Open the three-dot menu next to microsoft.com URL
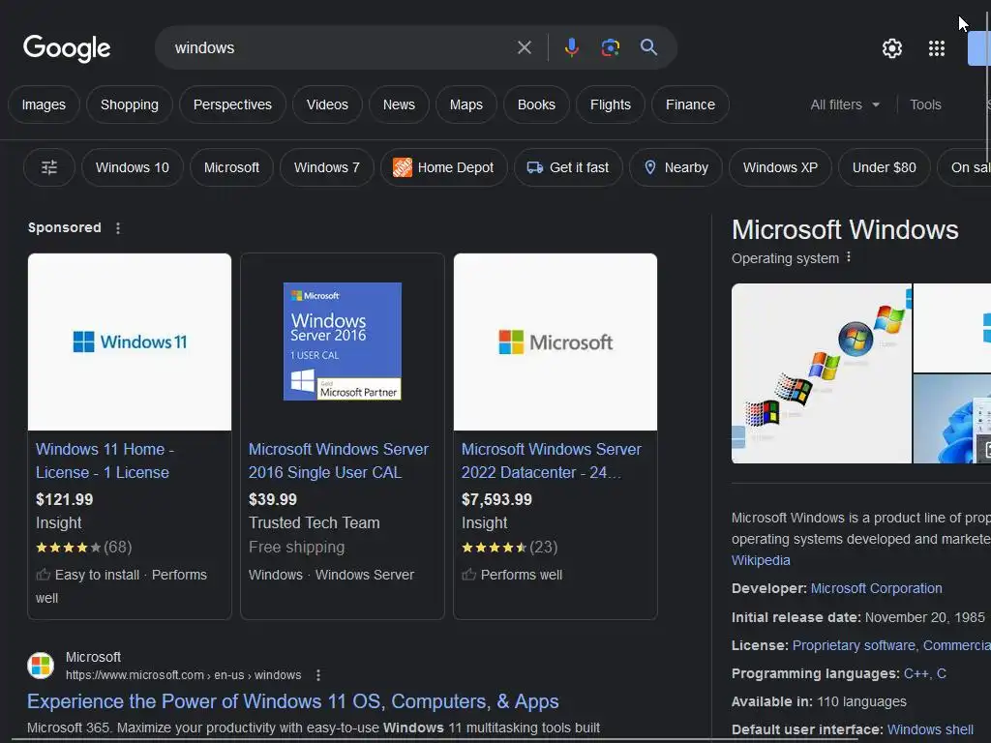Viewport: 991px width, 743px height. tap(317, 675)
